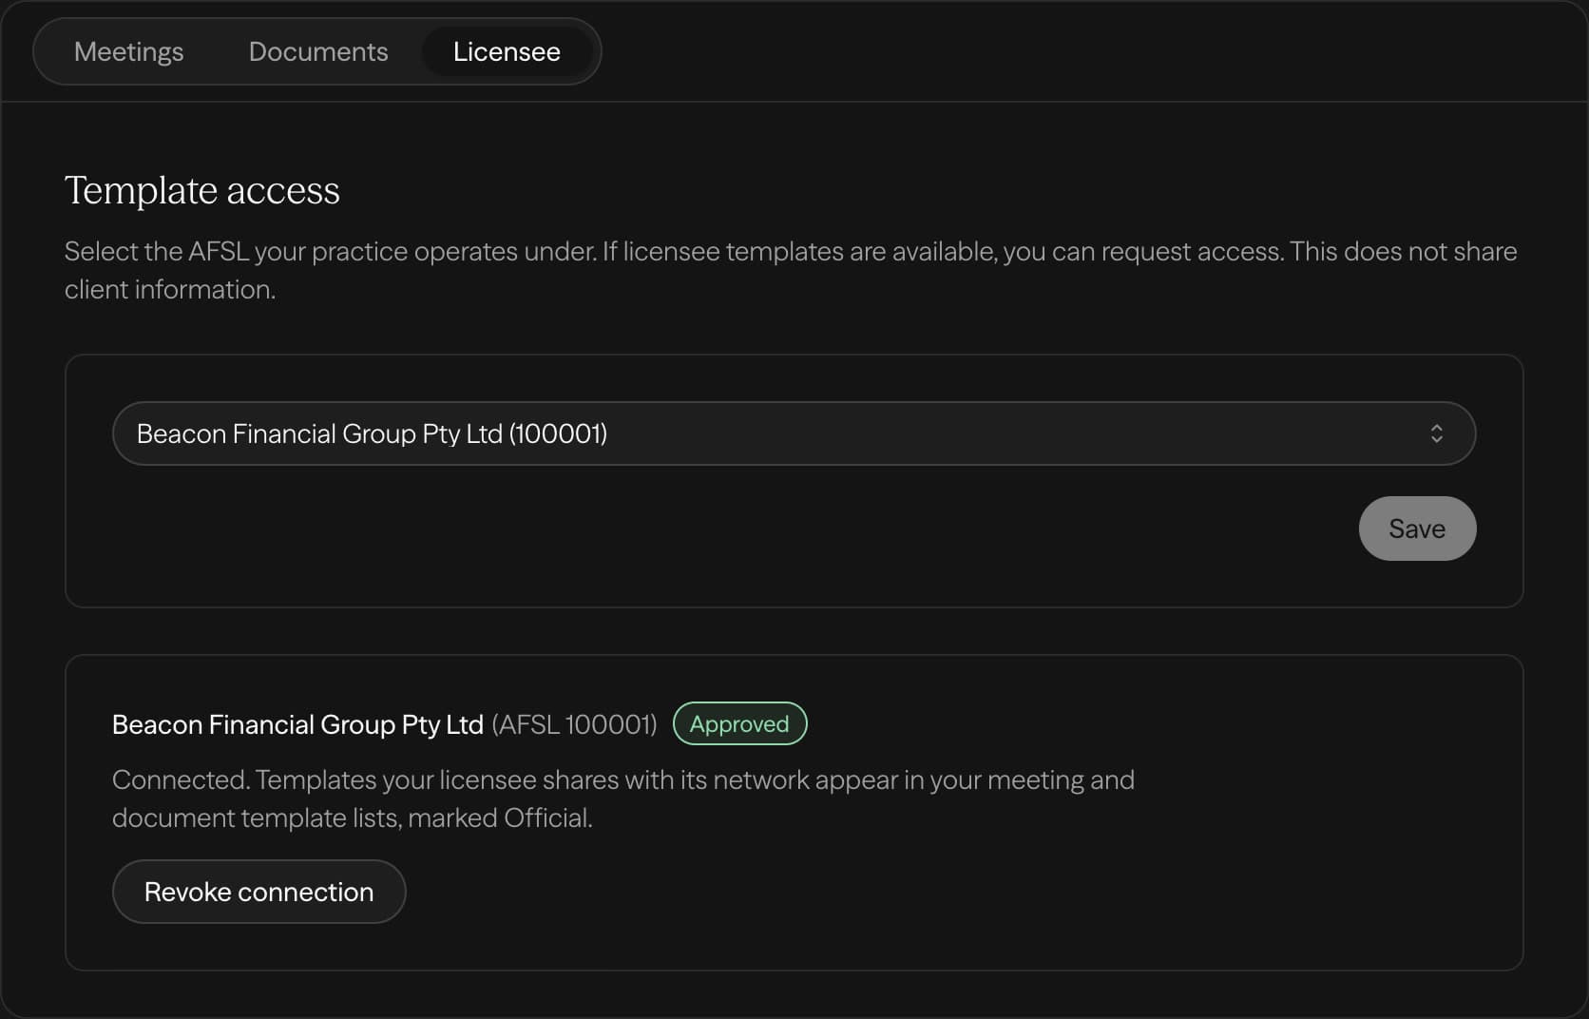Click the text 'Beacon Financial Group Pty Ltd' in connection card

click(x=297, y=724)
